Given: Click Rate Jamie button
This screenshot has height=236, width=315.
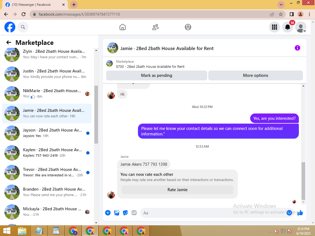Looking at the screenshot, I should (x=177, y=190).
